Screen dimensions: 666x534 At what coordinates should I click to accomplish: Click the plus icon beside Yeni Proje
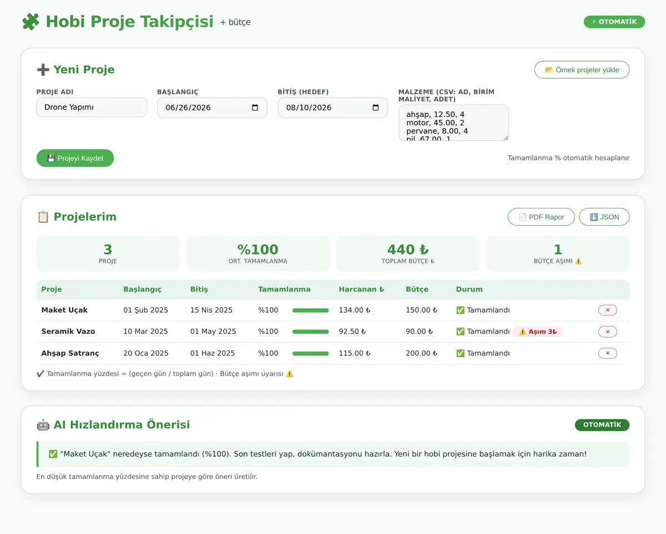click(x=43, y=69)
